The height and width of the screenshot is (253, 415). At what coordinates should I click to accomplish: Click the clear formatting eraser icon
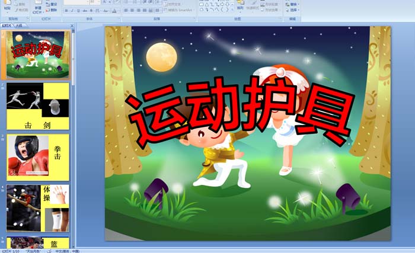coord(117,2)
